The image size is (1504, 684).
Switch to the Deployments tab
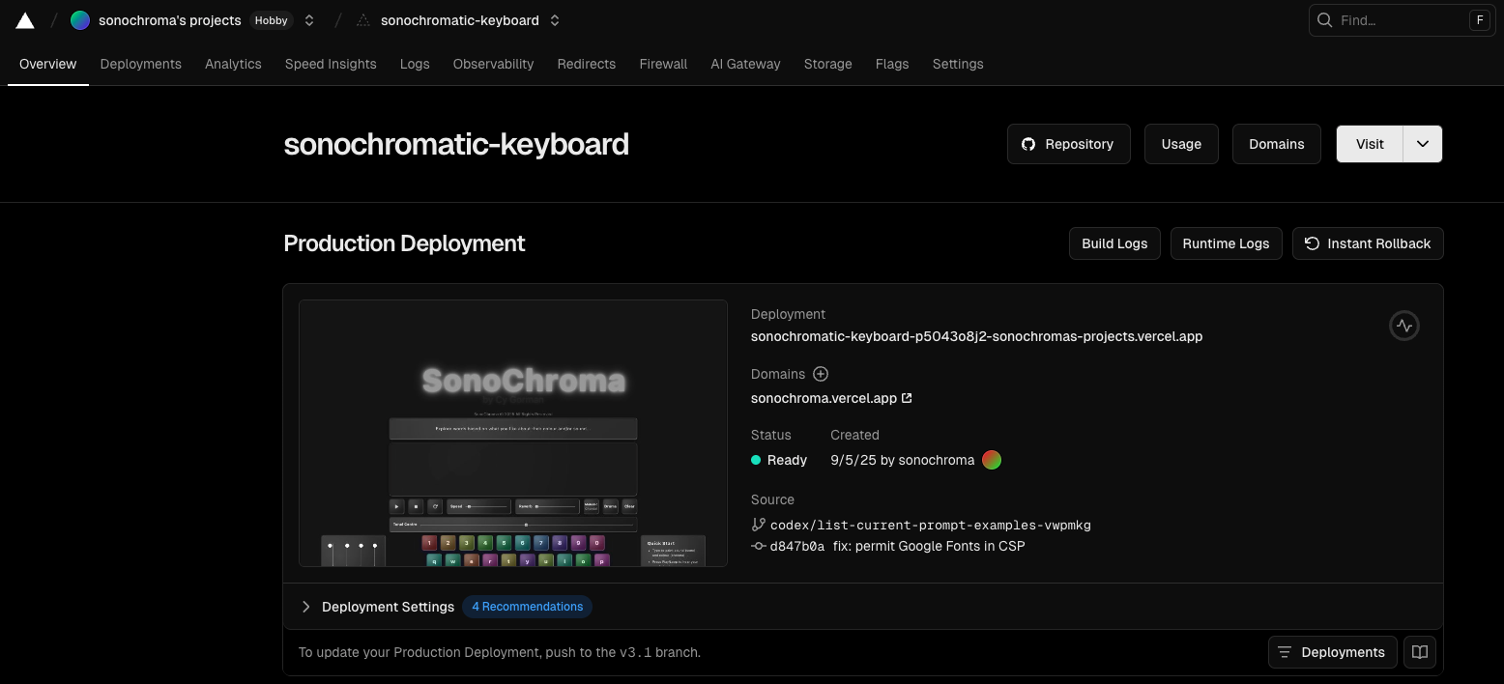tap(140, 64)
